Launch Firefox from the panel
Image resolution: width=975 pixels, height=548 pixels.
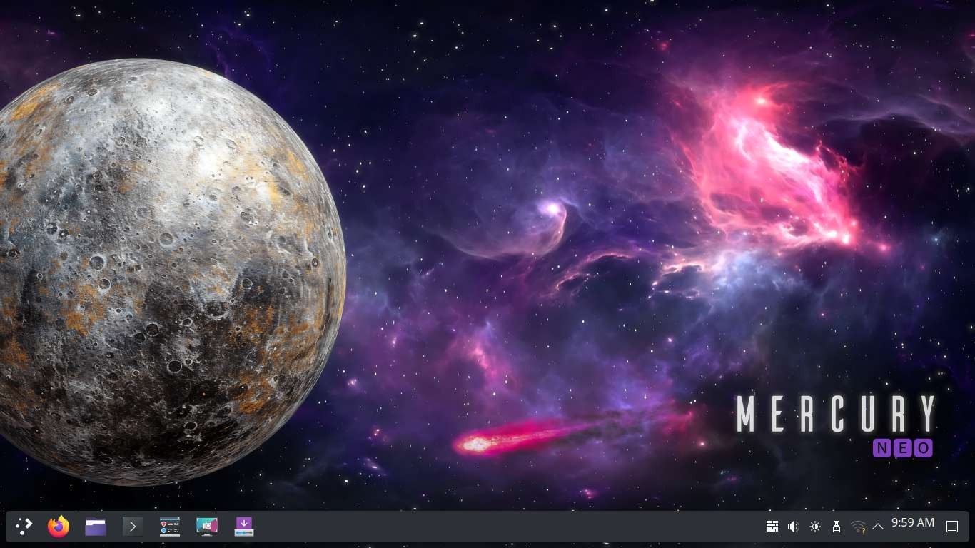click(59, 527)
